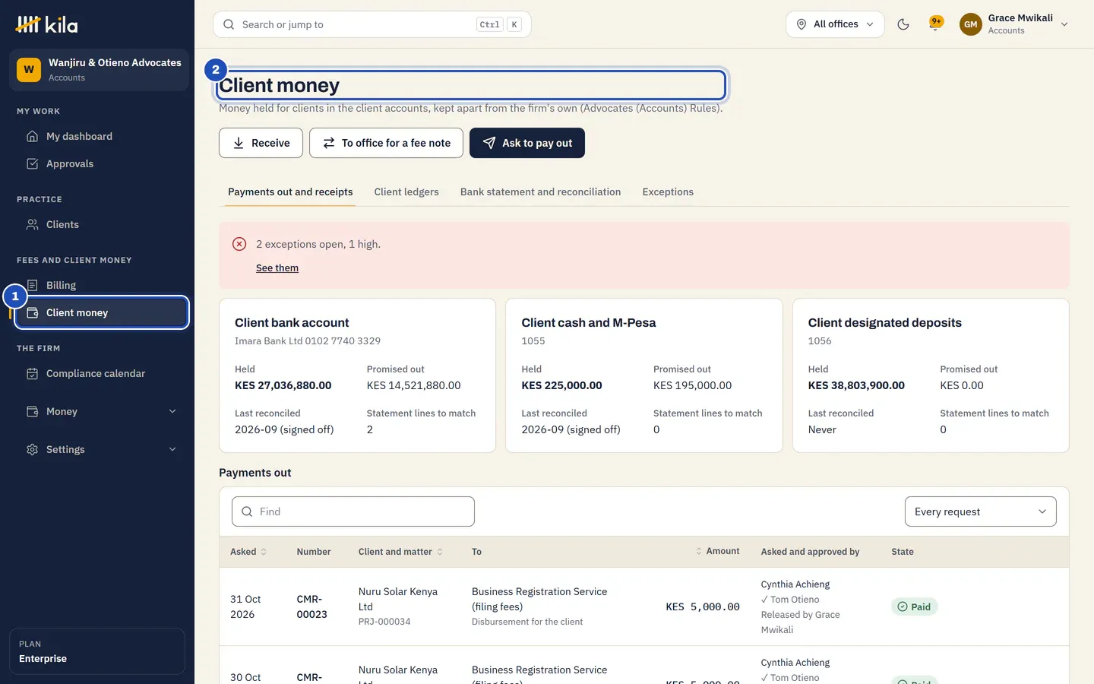Click the Find magnifier icon in Payments out
Image resolution: width=1094 pixels, height=684 pixels.
tap(247, 511)
